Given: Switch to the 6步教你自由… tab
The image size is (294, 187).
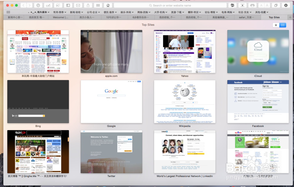Looking at the screenshot, I should click(141, 17).
